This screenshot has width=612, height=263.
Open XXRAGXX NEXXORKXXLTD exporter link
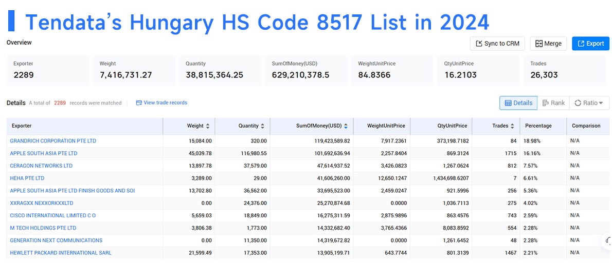[42, 203]
